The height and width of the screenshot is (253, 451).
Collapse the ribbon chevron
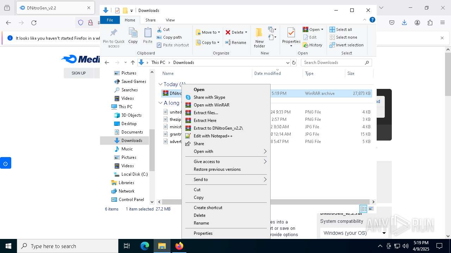[365, 20]
